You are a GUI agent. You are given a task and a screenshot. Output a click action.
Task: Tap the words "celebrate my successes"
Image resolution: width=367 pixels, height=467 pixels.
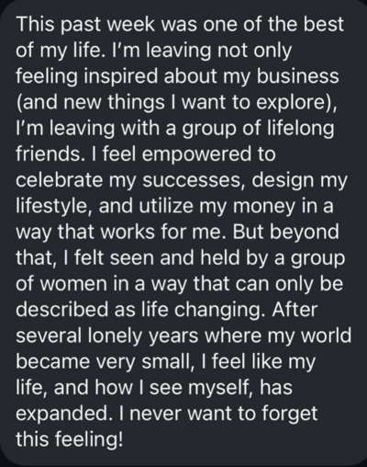[x=128, y=180]
